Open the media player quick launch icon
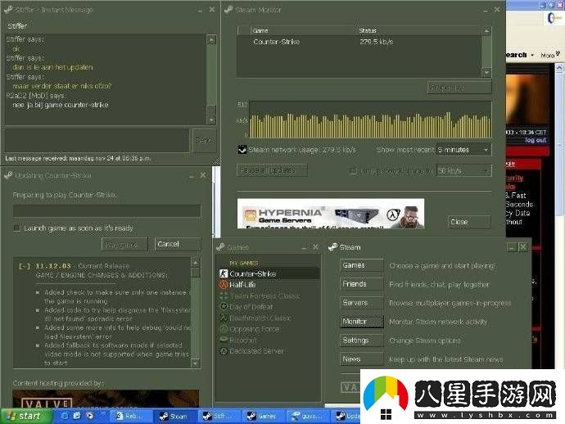This screenshot has height=424, width=565. (90, 416)
